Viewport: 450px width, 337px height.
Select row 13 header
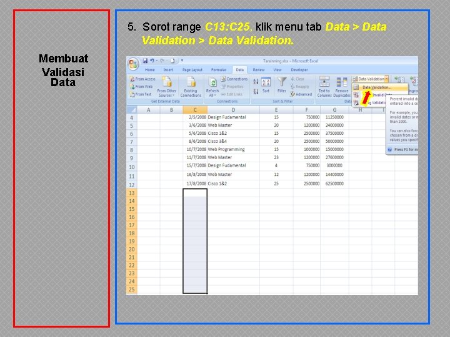pos(131,193)
